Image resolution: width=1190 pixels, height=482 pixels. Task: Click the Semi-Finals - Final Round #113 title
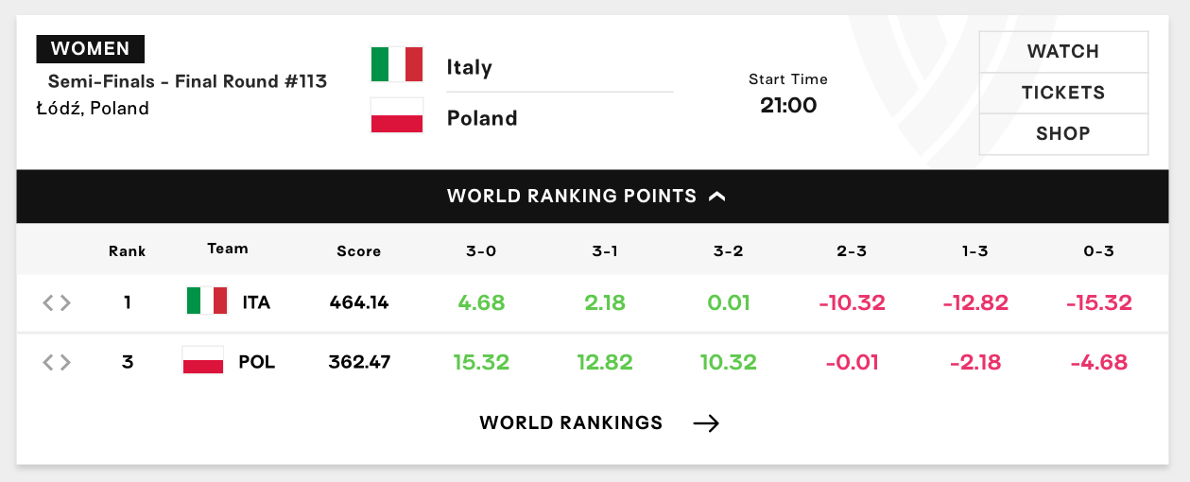[x=187, y=81]
